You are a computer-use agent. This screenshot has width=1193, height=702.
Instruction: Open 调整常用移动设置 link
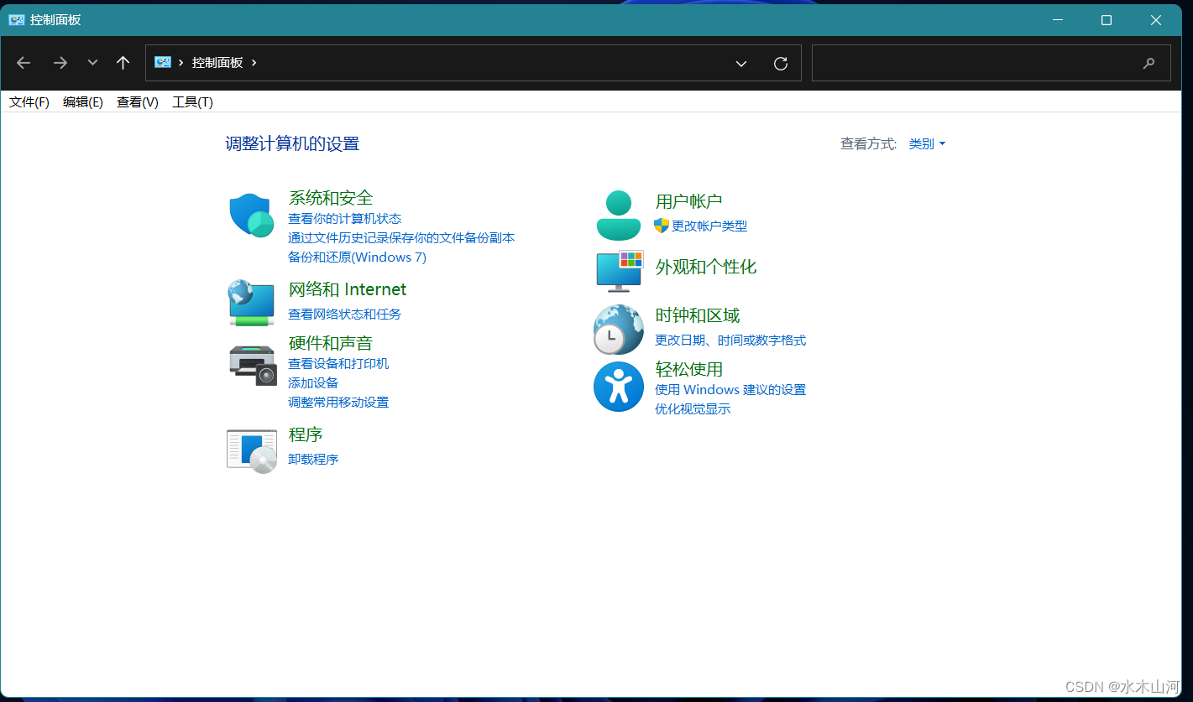[338, 402]
